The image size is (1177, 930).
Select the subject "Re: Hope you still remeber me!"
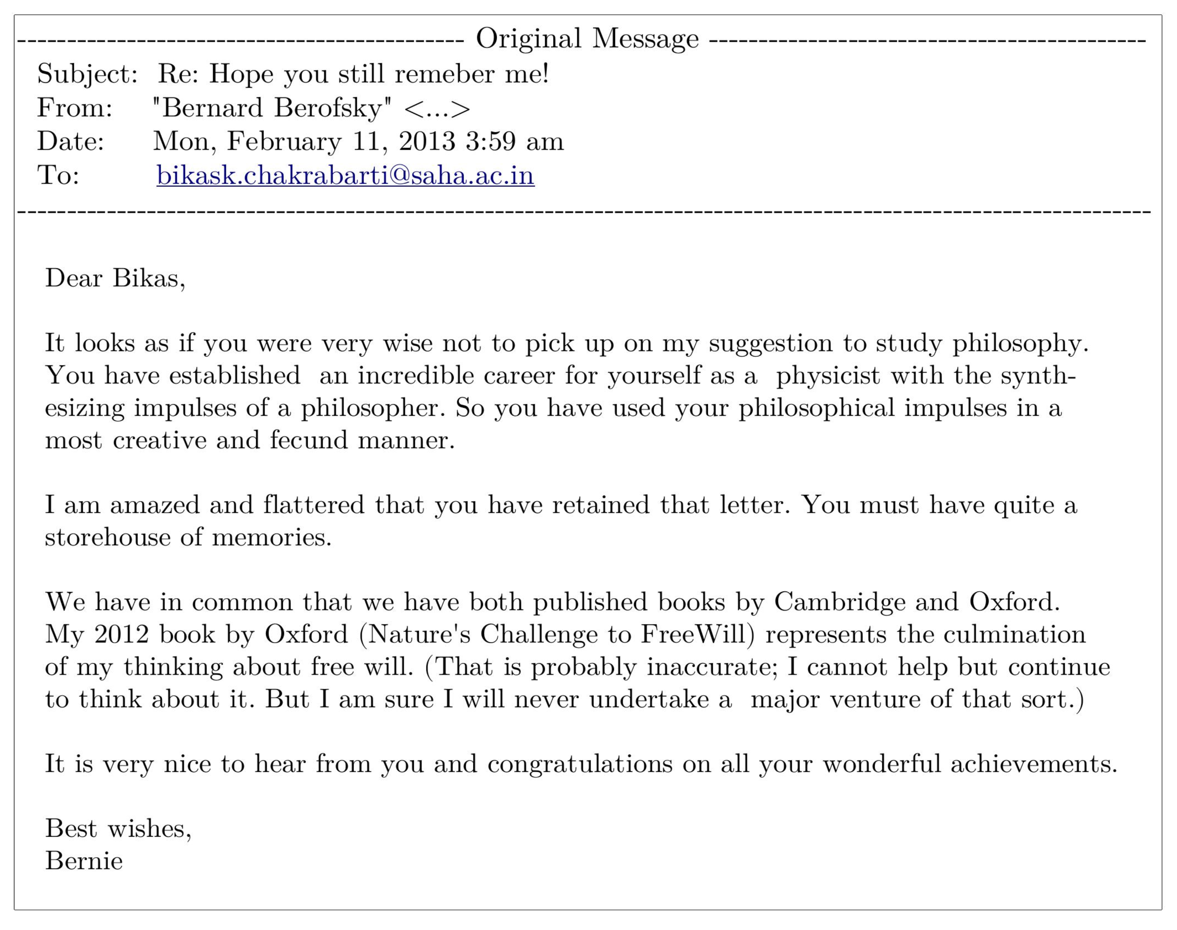(x=353, y=74)
